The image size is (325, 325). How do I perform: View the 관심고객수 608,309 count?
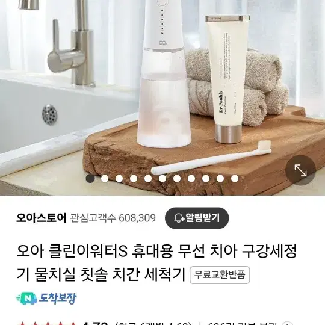(113, 218)
